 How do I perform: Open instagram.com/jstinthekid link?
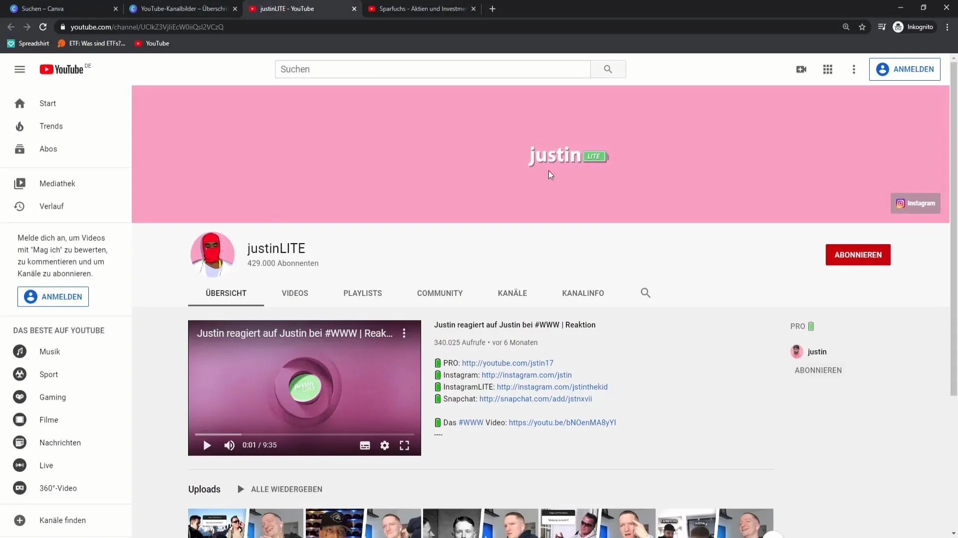[x=552, y=387]
